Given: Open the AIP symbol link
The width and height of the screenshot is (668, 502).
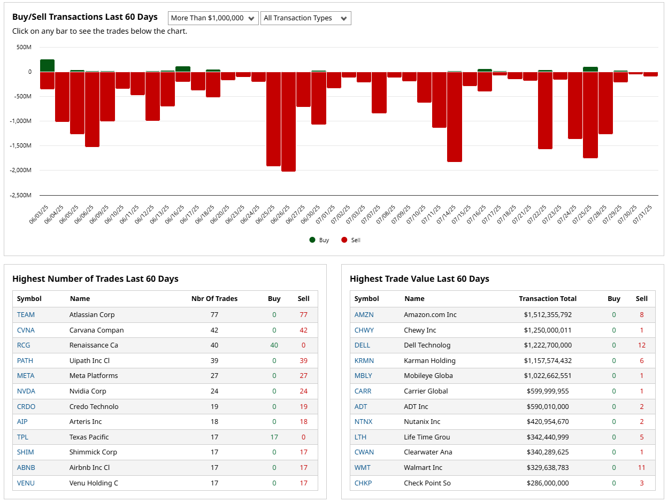Looking at the screenshot, I should pos(22,422).
